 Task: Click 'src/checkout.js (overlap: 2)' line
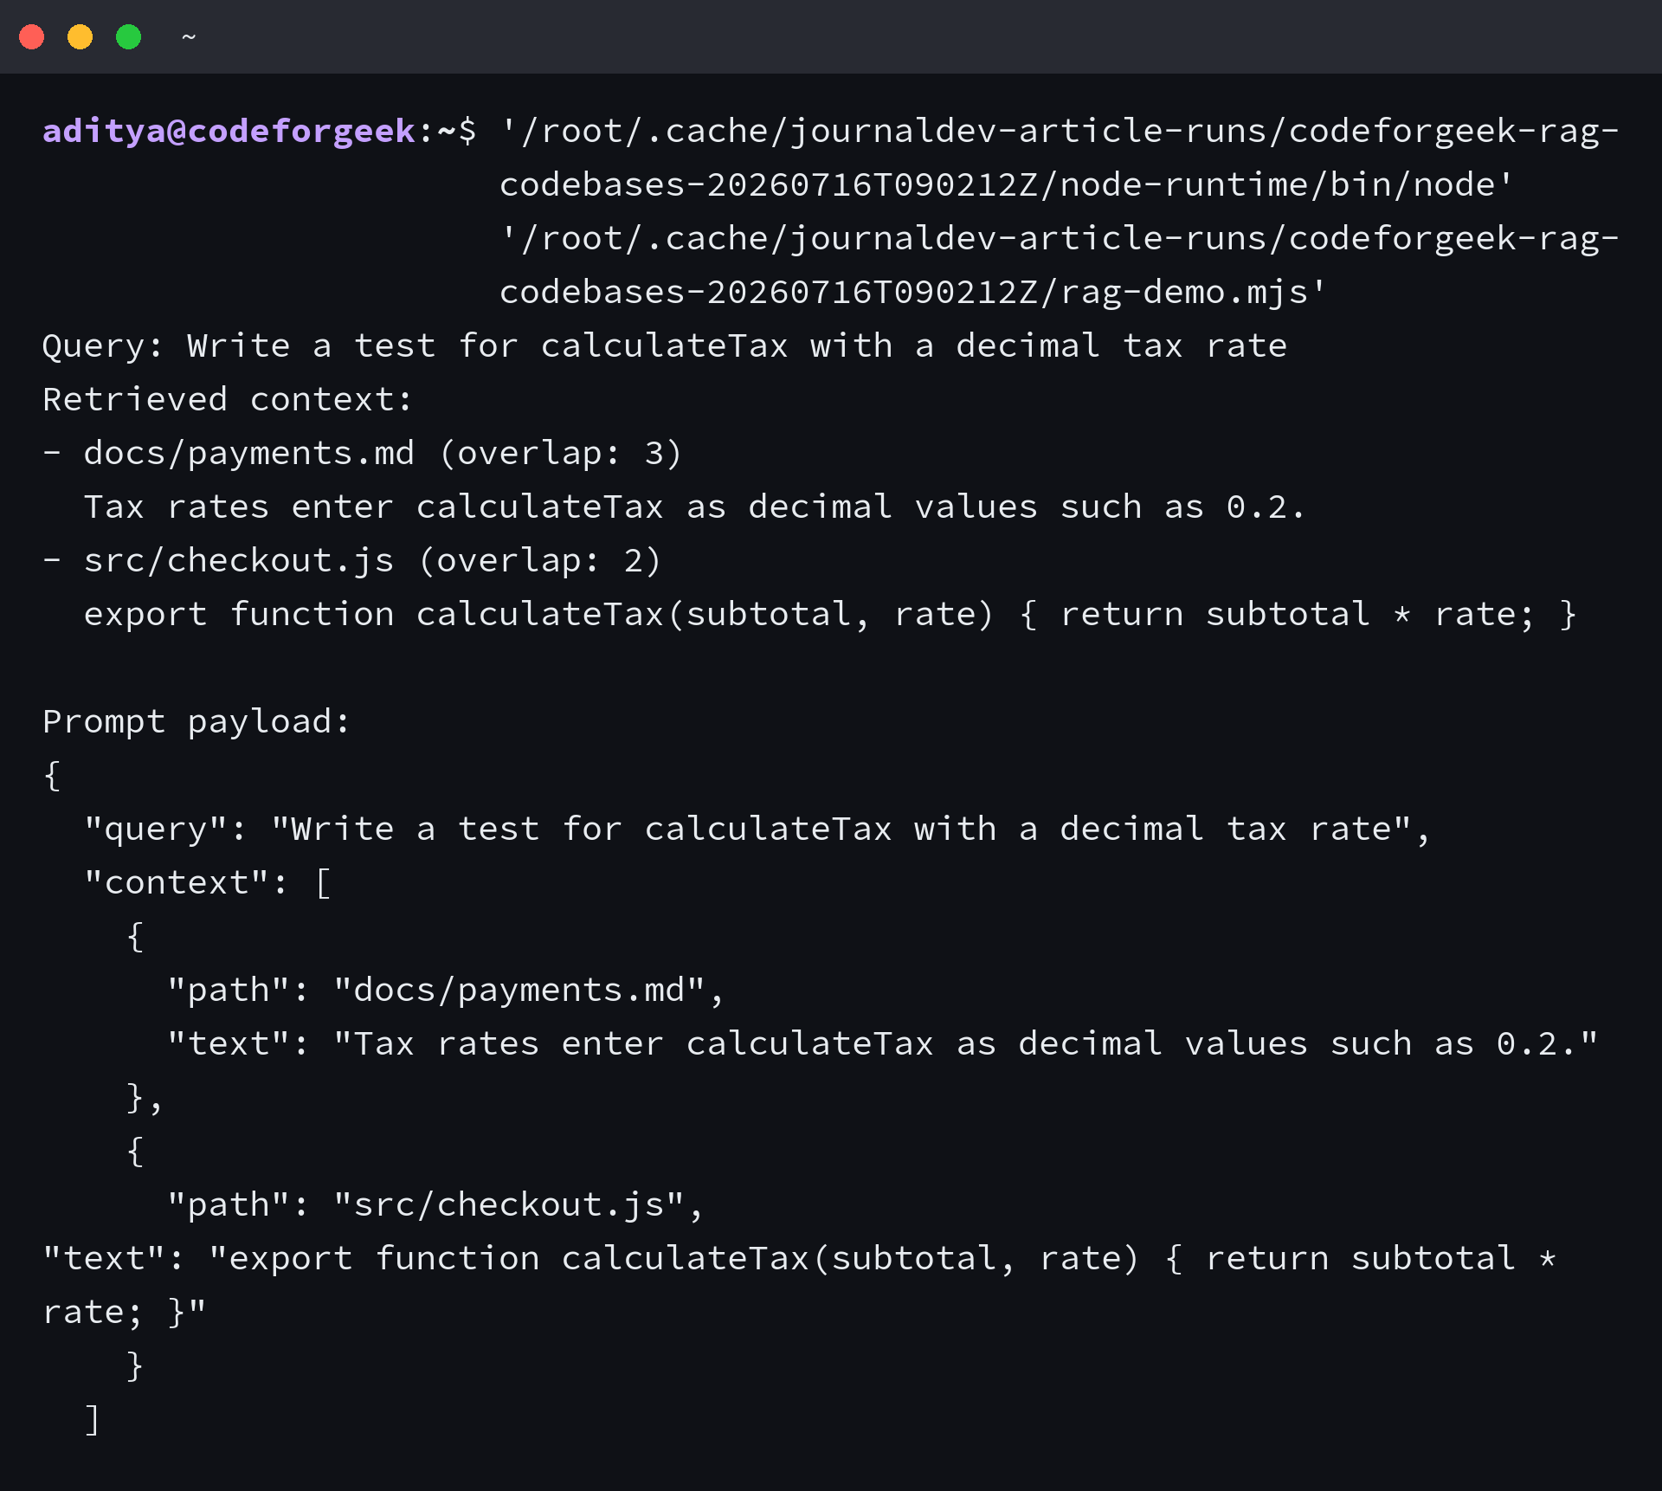pos(352,560)
